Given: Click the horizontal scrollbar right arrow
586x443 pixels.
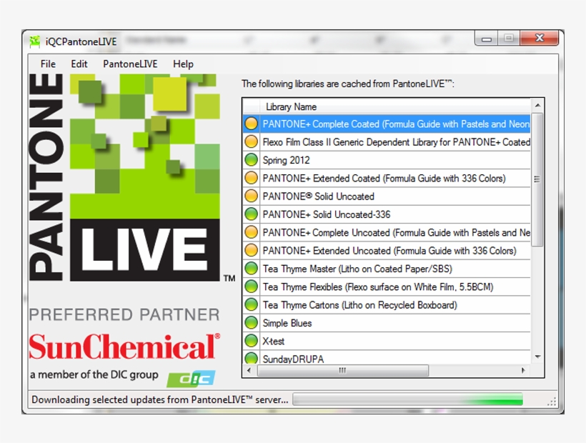Looking at the screenshot, I should pos(523,371).
